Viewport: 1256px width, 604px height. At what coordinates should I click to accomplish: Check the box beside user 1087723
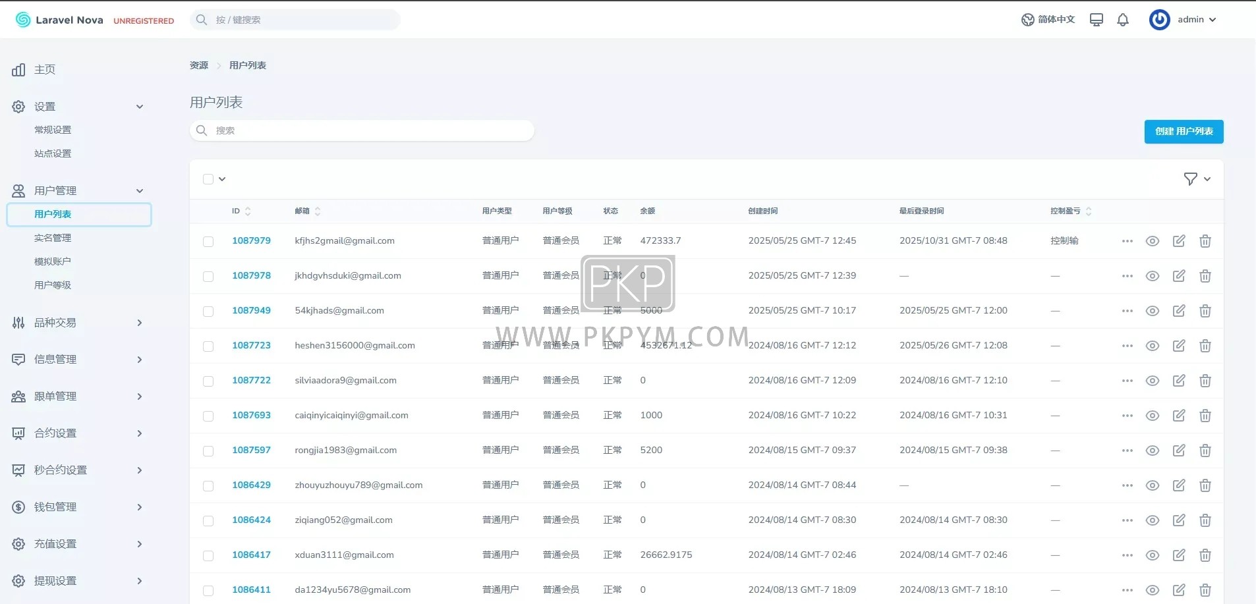[x=208, y=346]
